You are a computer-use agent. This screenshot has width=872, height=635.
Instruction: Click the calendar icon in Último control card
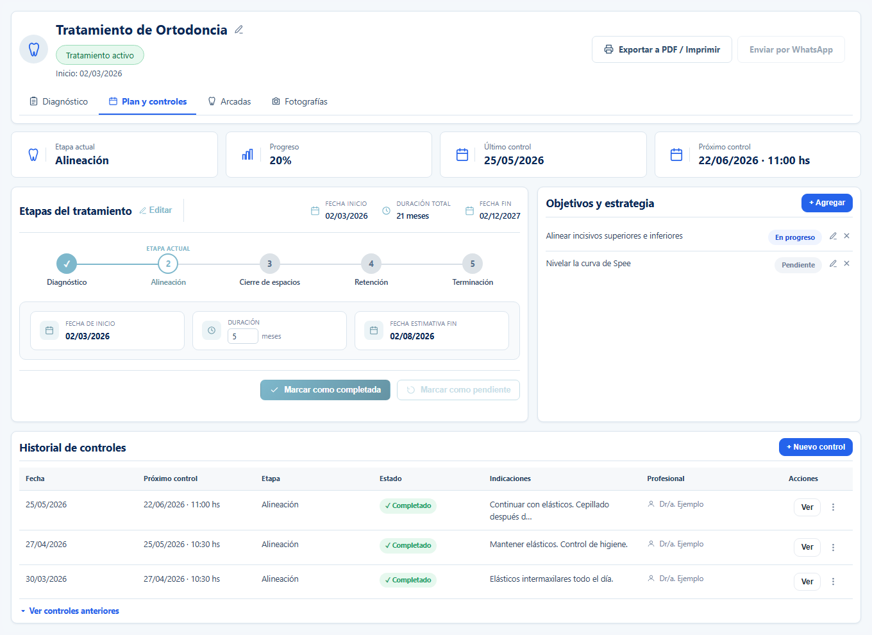(462, 155)
